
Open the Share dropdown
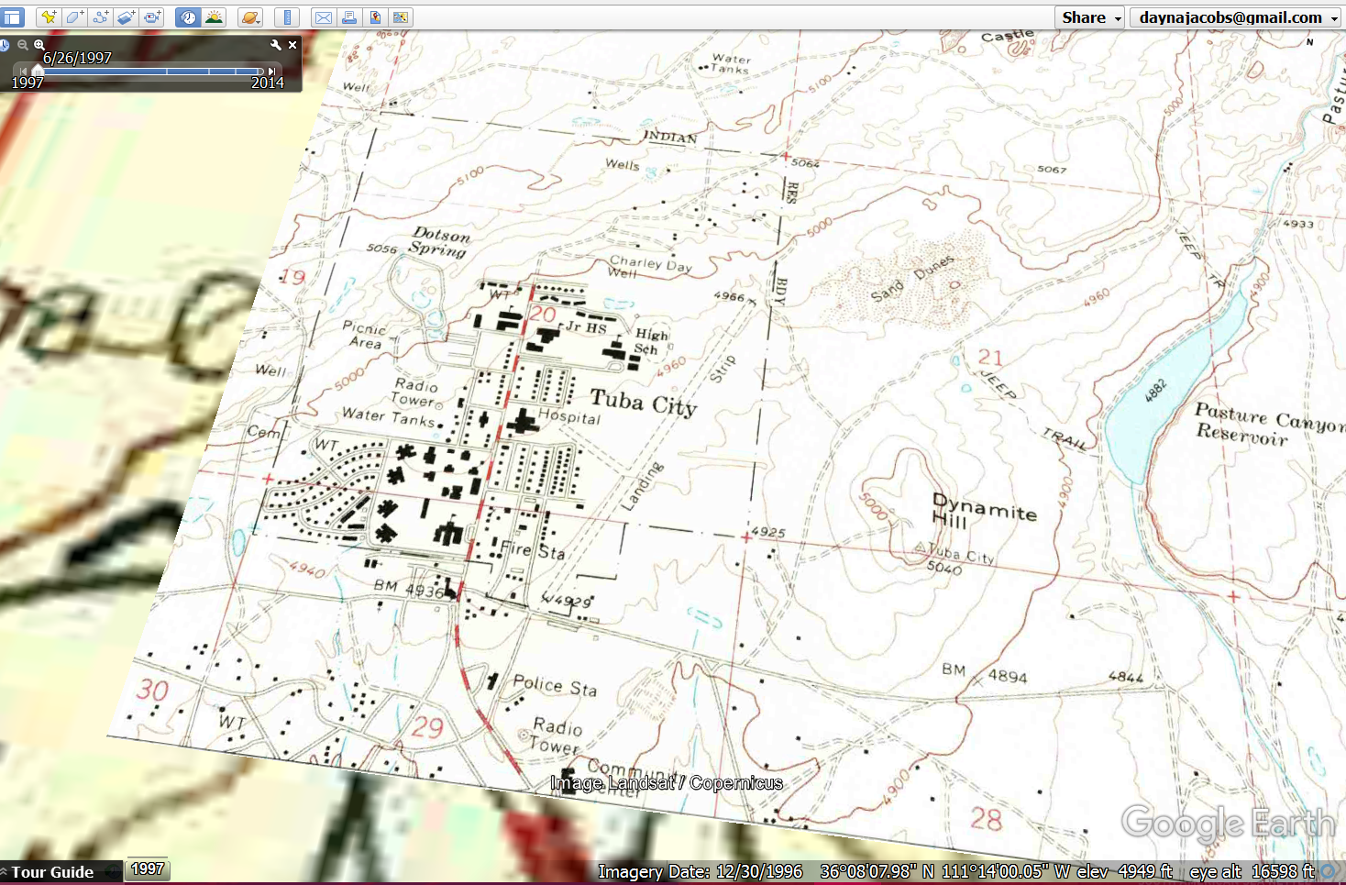1090,17
